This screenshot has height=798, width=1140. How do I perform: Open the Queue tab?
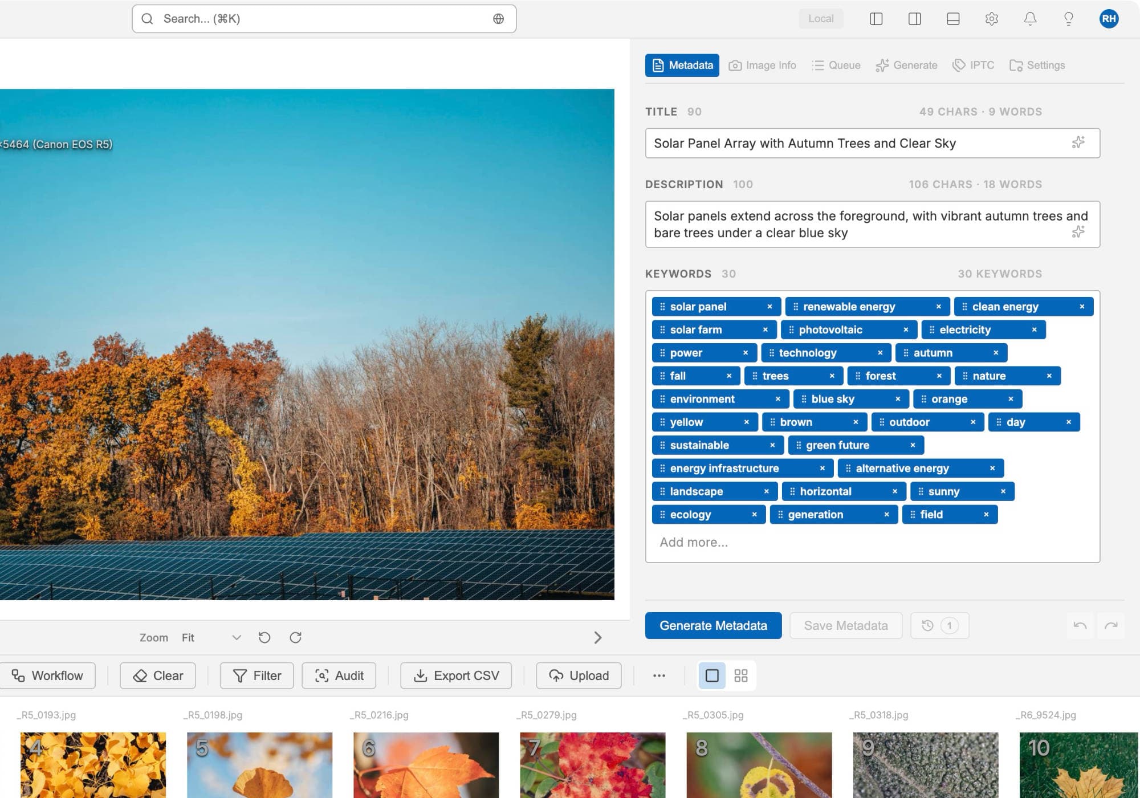[x=836, y=66]
